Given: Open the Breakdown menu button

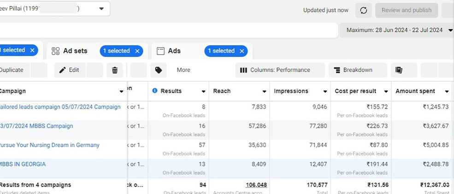Looking at the screenshot, I should 353,70.
